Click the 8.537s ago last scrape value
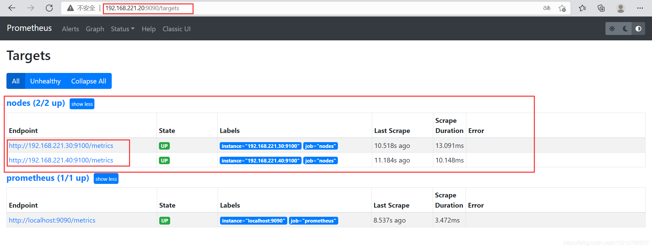652x249 pixels. (x=390, y=220)
